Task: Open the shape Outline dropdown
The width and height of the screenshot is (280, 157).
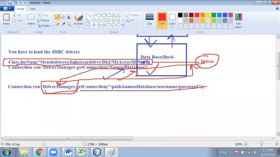Action: [133, 15]
